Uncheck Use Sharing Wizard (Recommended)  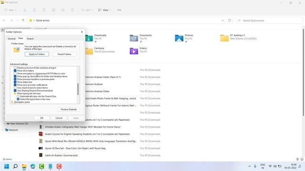15,91
